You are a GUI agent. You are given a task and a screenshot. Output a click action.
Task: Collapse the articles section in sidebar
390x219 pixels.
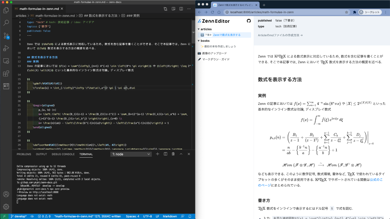coord(205,29)
